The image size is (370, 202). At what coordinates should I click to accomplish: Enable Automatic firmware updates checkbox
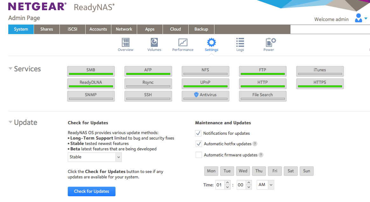(x=199, y=155)
